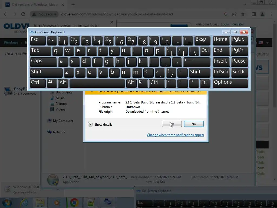
Task: Click the Chrome reload icon
Action: (x=23, y=14)
